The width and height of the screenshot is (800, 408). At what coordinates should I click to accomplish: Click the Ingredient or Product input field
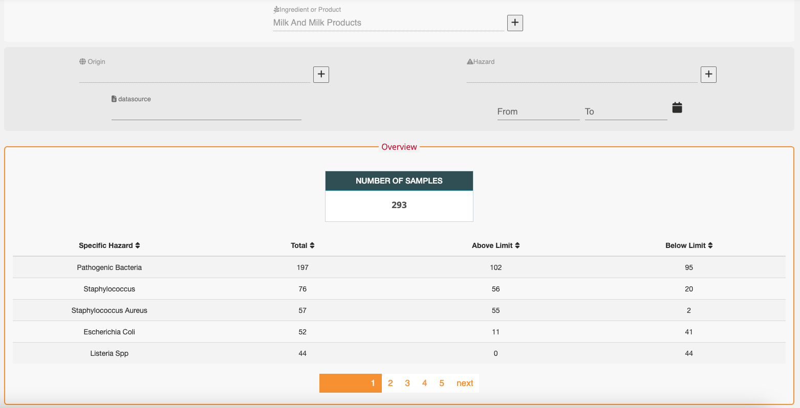tap(388, 23)
